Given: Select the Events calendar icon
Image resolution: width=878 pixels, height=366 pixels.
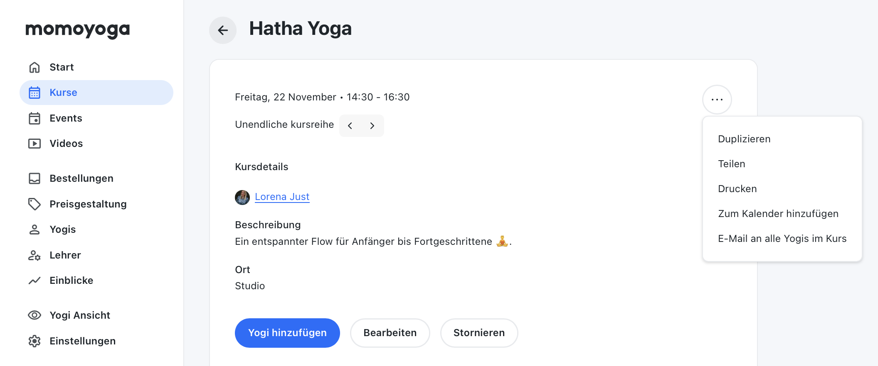Looking at the screenshot, I should point(35,118).
